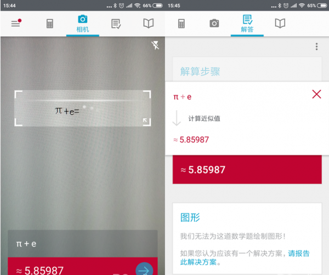Tap the π + e recognized expression bar
The width and height of the screenshot is (329, 275).
83,244
